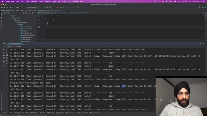Switch to the CamelApplication run tab

click(x=15, y=43)
